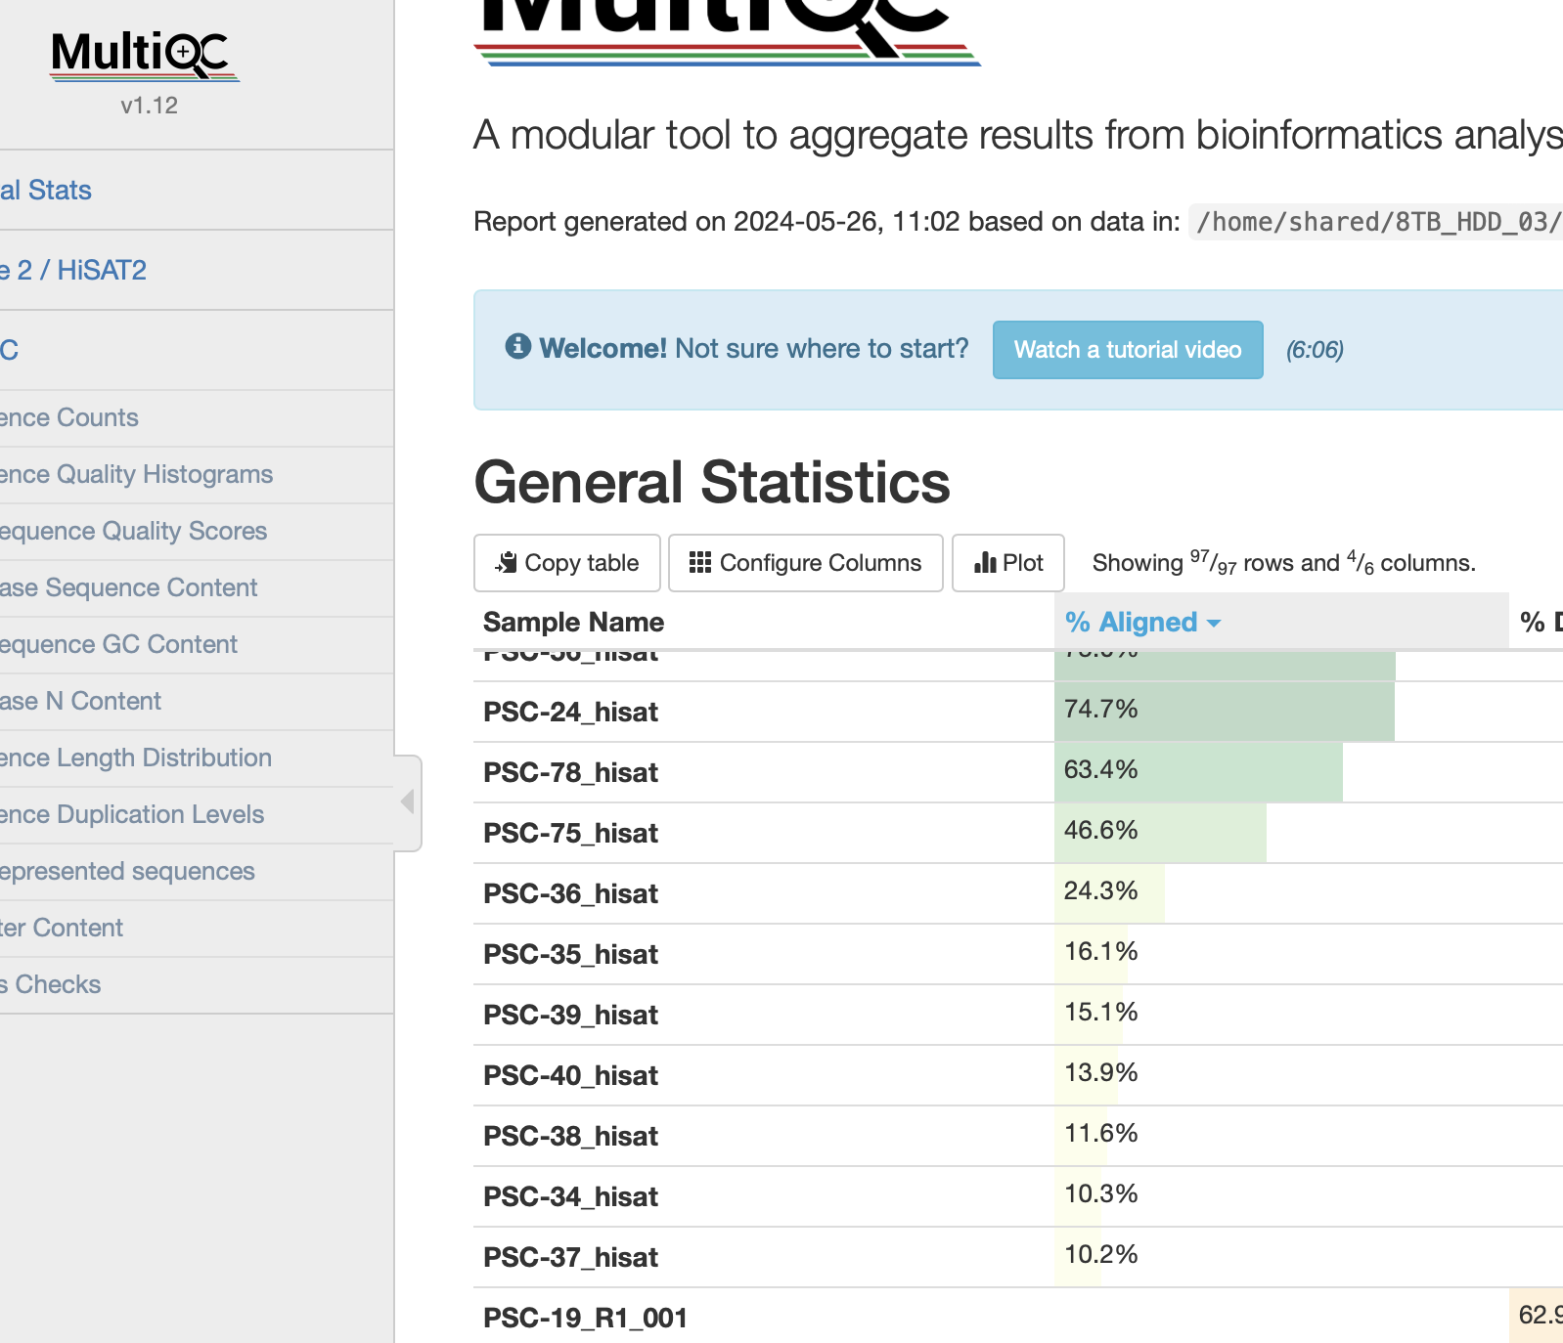Collapse the sidebar using the arrow handle
The height and width of the screenshot is (1343, 1563).
[408, 802]
